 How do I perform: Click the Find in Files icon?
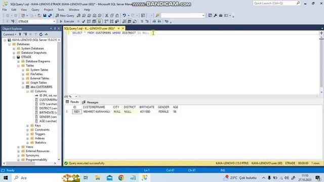[157, 16]
